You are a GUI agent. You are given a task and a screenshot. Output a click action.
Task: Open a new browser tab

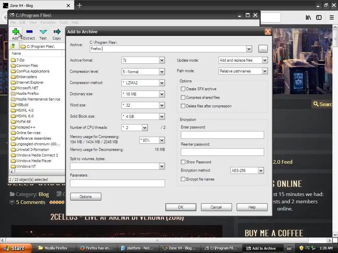80,5
